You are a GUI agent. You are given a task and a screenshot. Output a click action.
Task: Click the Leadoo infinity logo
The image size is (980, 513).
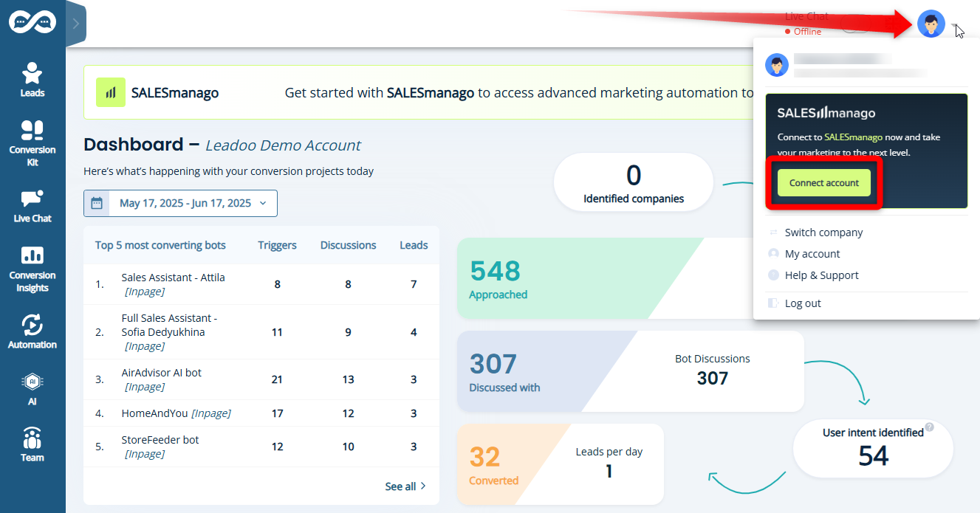tap(32, 22)
